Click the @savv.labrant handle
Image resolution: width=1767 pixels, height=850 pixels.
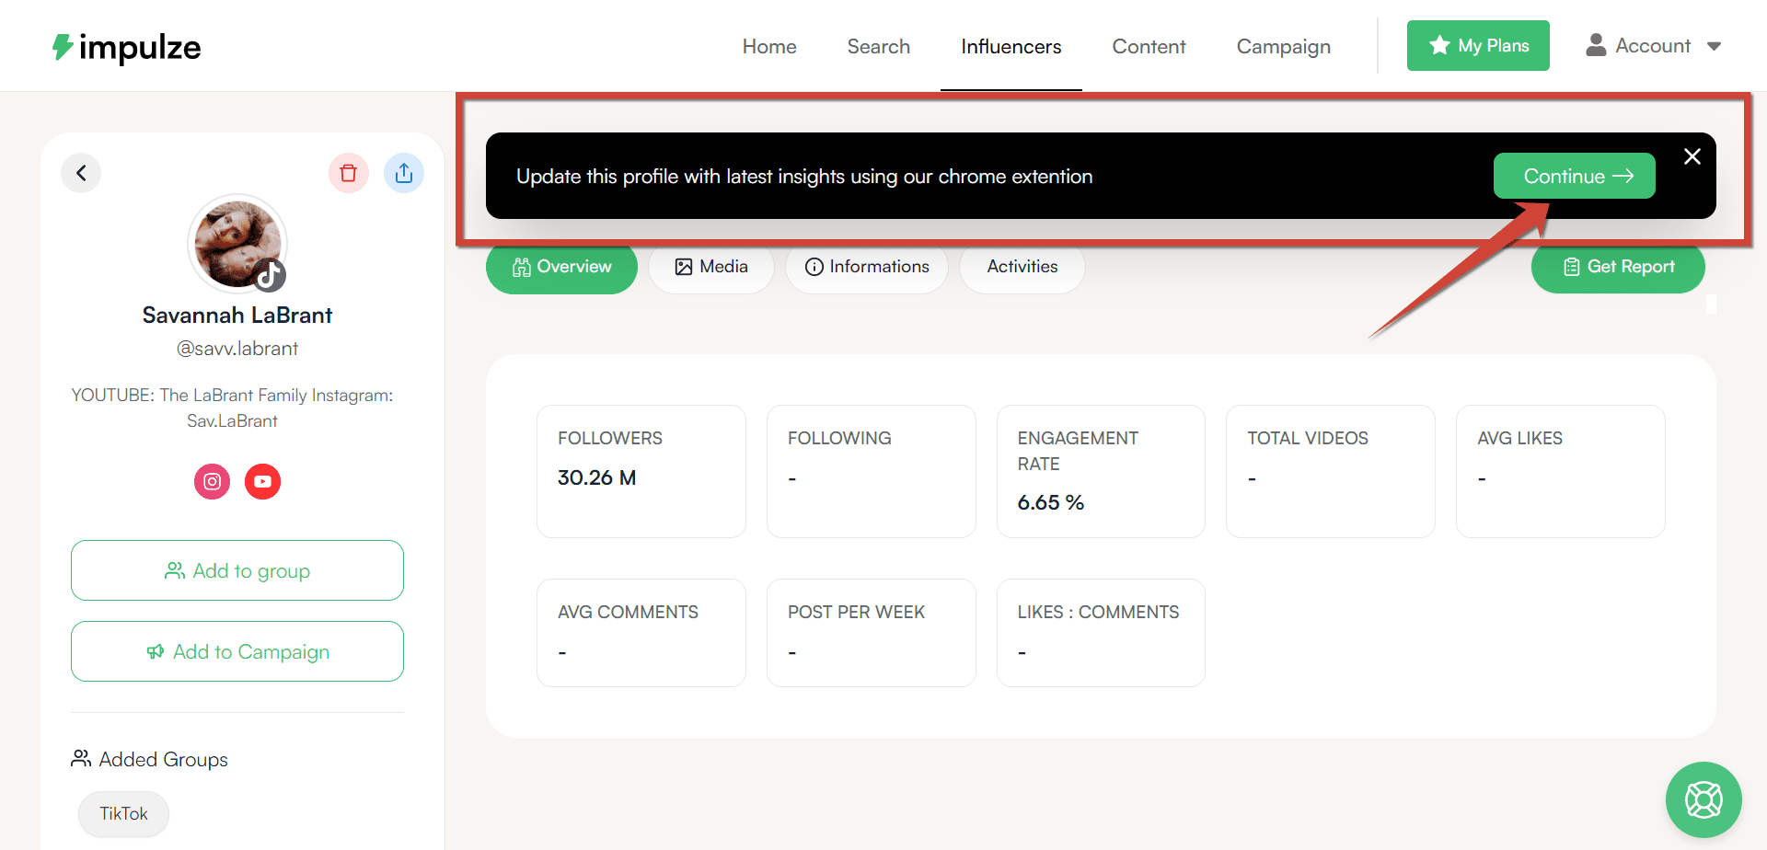click(237, 349)
